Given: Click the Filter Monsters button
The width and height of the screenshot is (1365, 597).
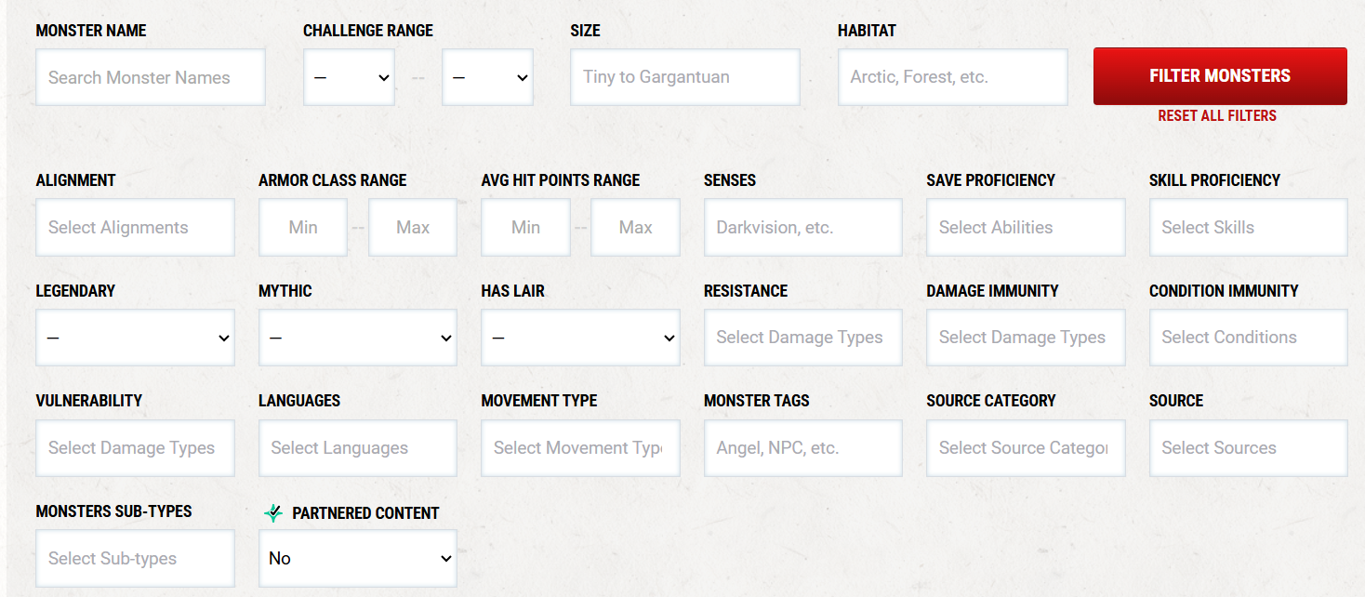Looking at the screenshot, I should click(x=1220, y=76).
